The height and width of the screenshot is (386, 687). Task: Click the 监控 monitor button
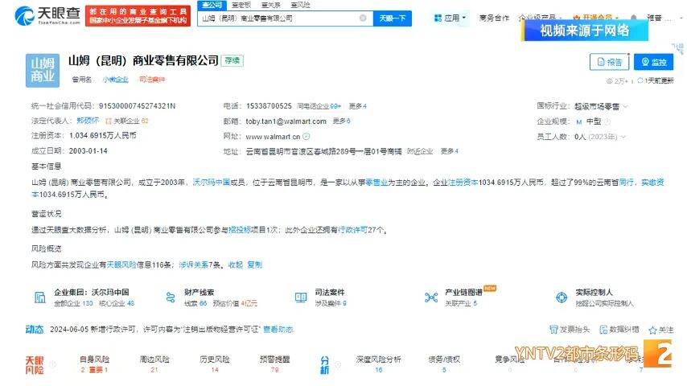pos(654,62)
